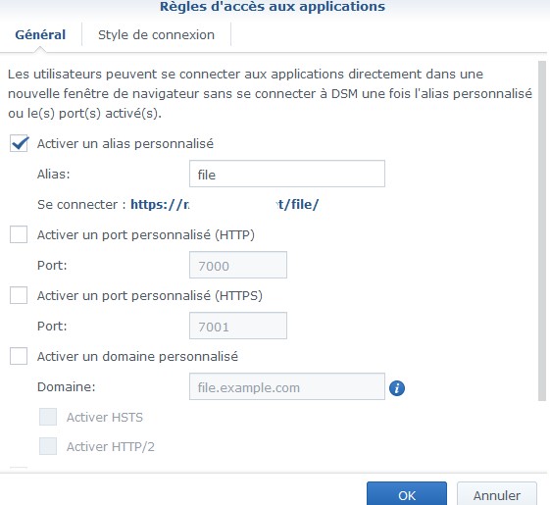This screenshot has height=505, width=550.
Task: Click the Alias input field containing file
Action: pos(287,174)
